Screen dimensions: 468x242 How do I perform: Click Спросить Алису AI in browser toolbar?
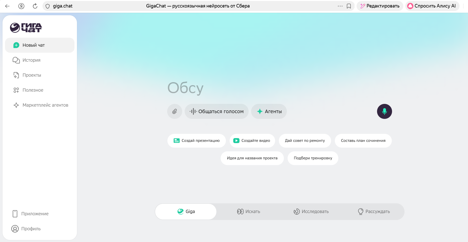click(432, 6)
